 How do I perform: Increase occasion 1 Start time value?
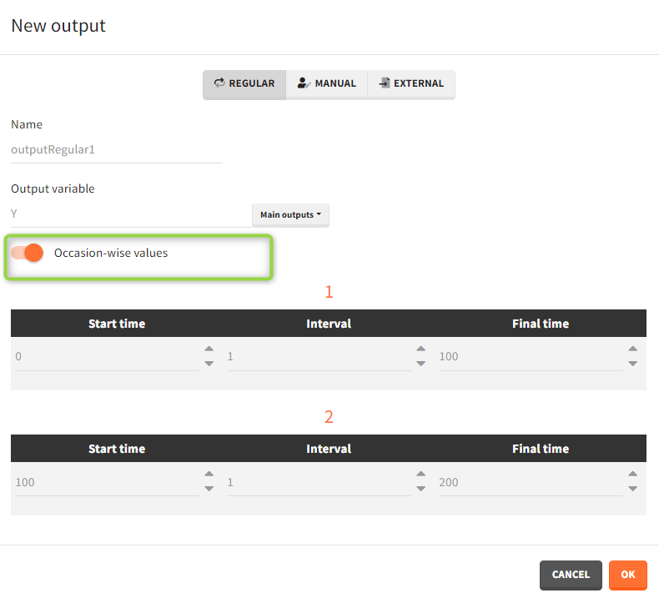(x=209, y=349)
